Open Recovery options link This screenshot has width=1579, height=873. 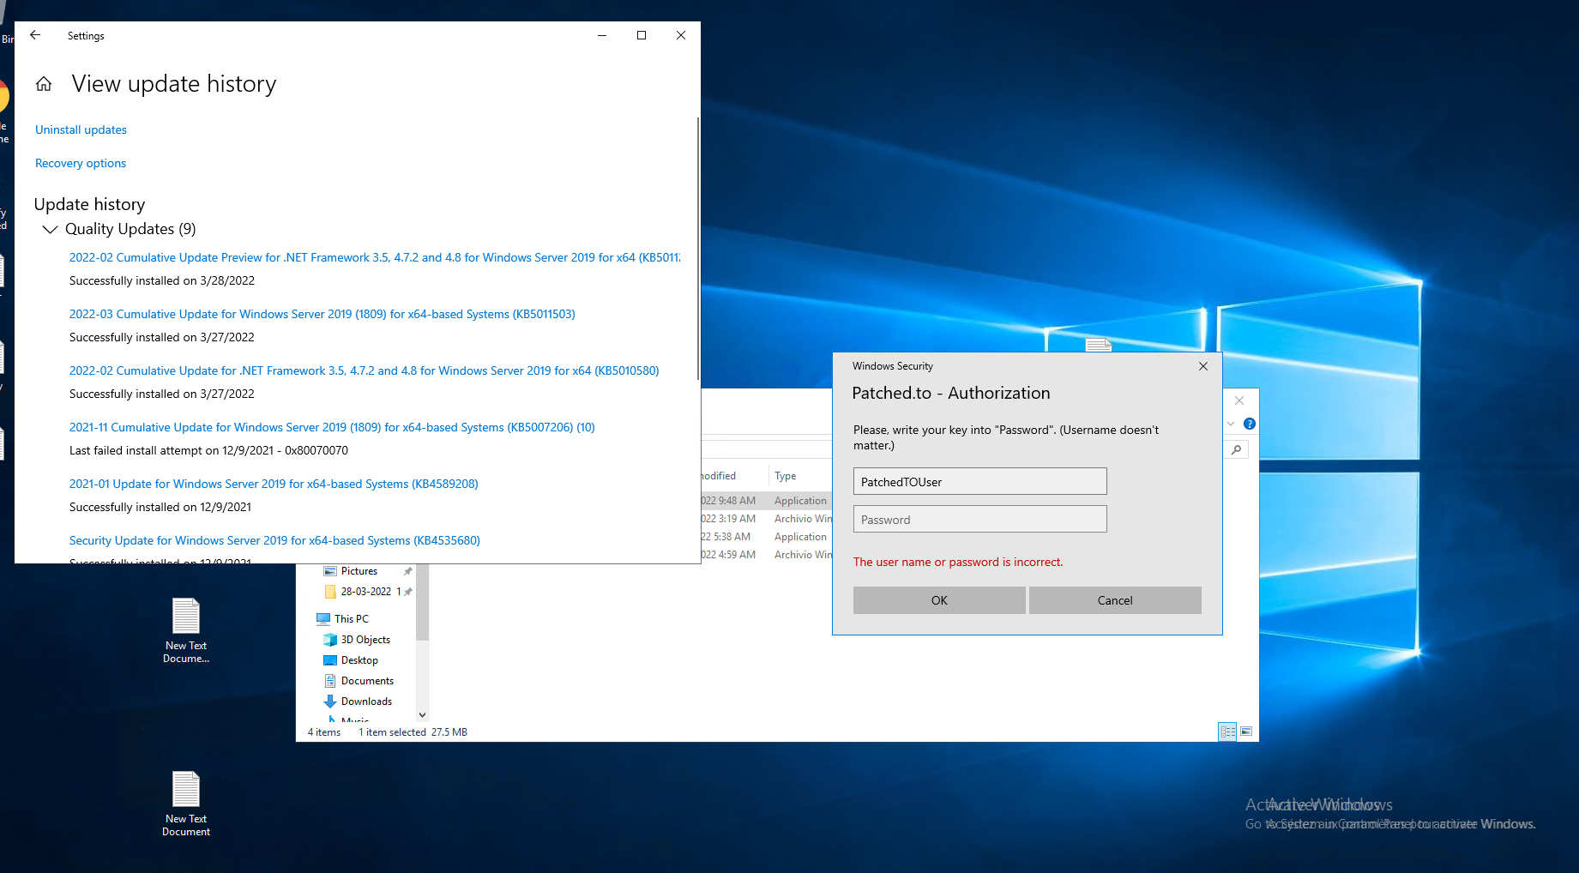[81, 163]
